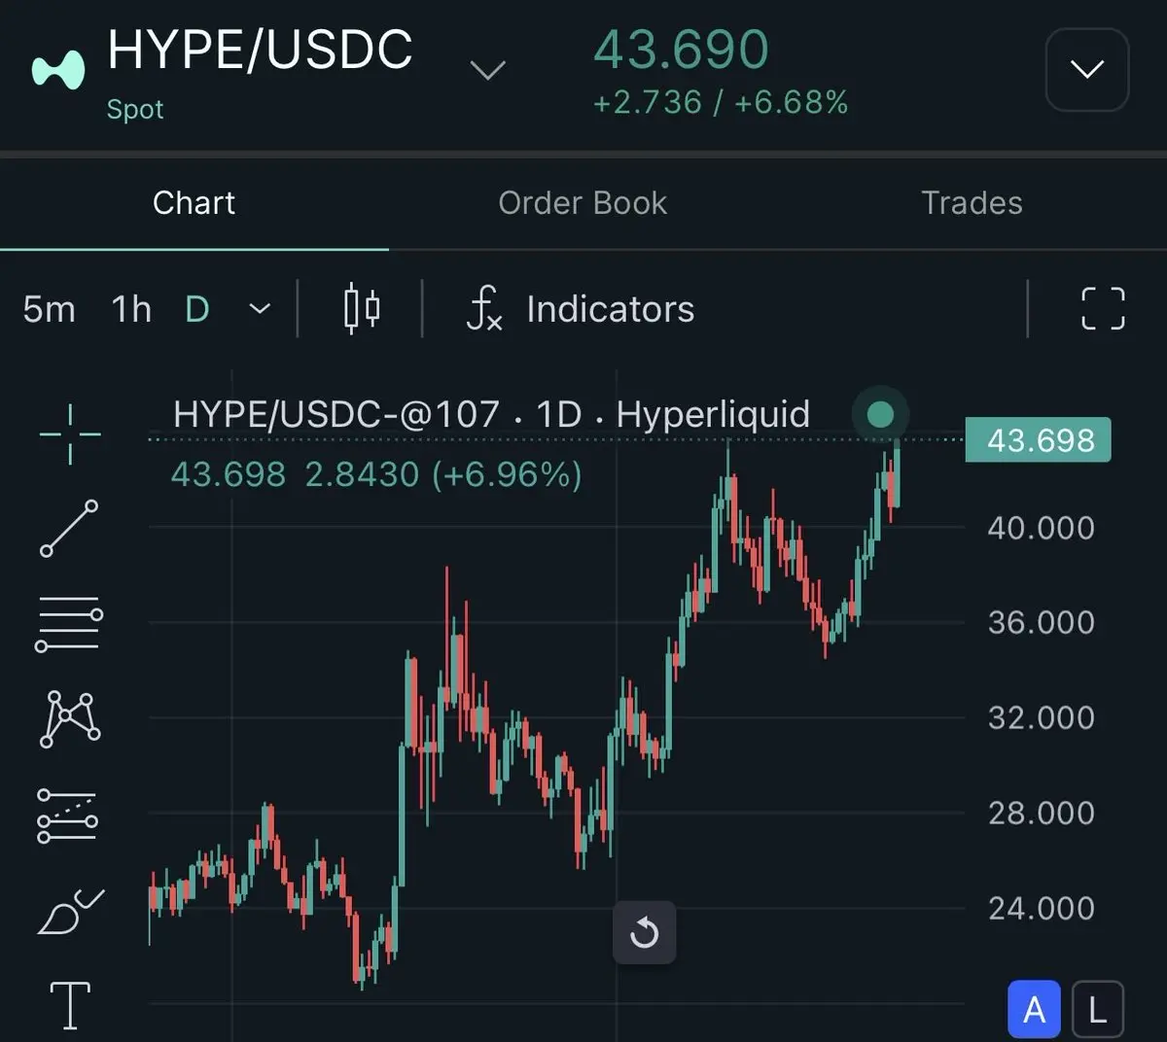1167x1042 pixels.
Task: Open the candlestick chart type selector
Action: pos(362,309)
